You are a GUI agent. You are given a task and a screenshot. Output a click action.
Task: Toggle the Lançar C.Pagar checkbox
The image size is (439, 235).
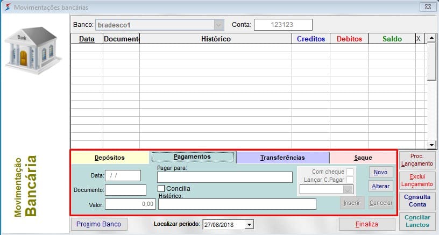(350, 180)
